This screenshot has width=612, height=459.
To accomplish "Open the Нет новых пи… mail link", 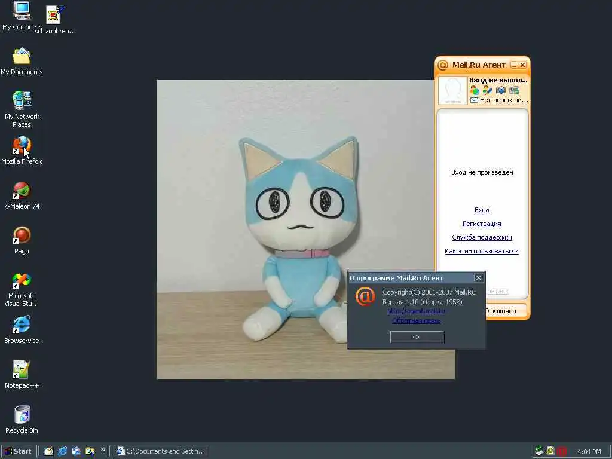I will point(504,100).
